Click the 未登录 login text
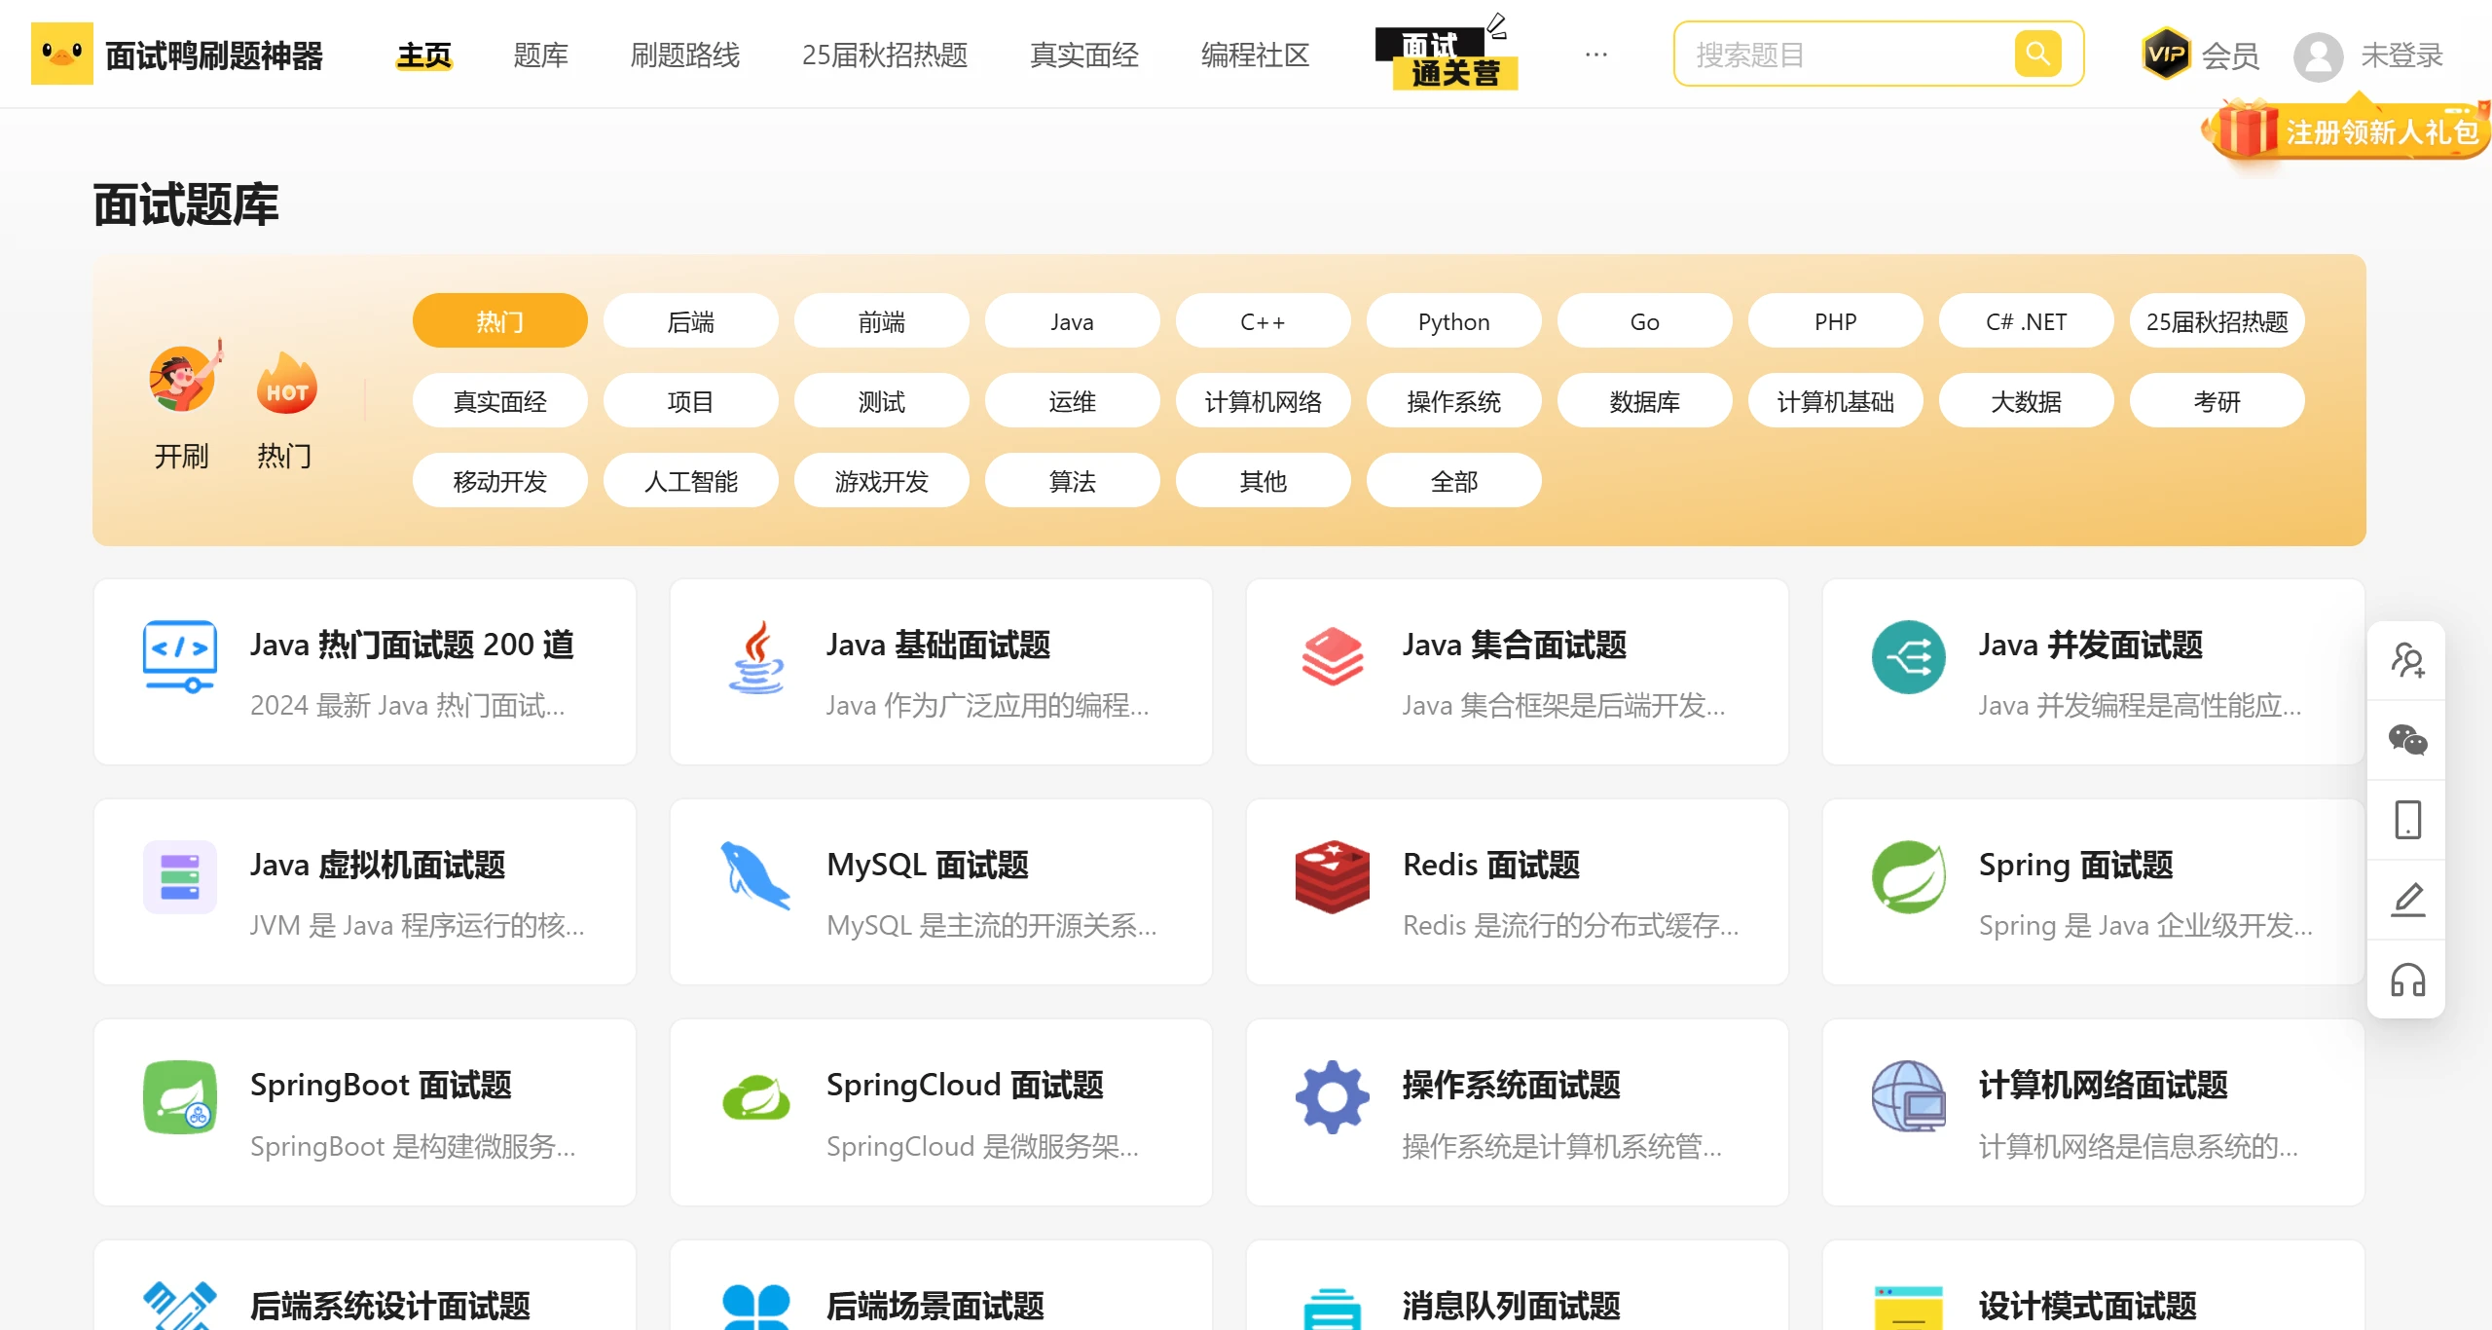This screenshot has height=1330, width=2492. 2402,55
